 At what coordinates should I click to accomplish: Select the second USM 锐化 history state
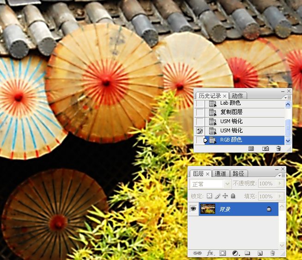[245, 131]
